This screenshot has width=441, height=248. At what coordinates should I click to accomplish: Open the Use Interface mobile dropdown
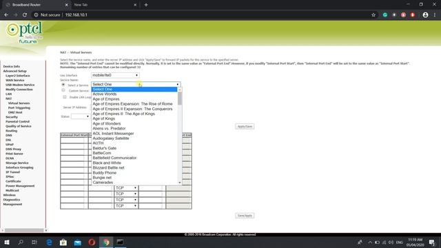coord(115,75)
